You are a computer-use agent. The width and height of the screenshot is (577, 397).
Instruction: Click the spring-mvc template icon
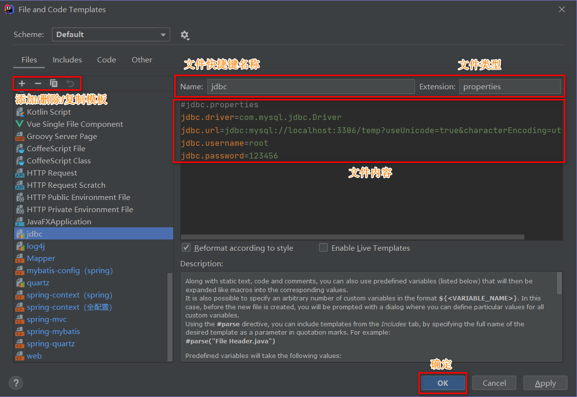click(x=20, y=319)
